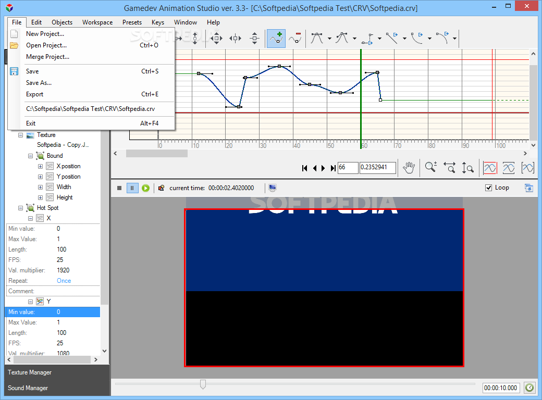Apply stepped interpolation to key
This screenshot has height=400, width=542.
tap(367, 39)
